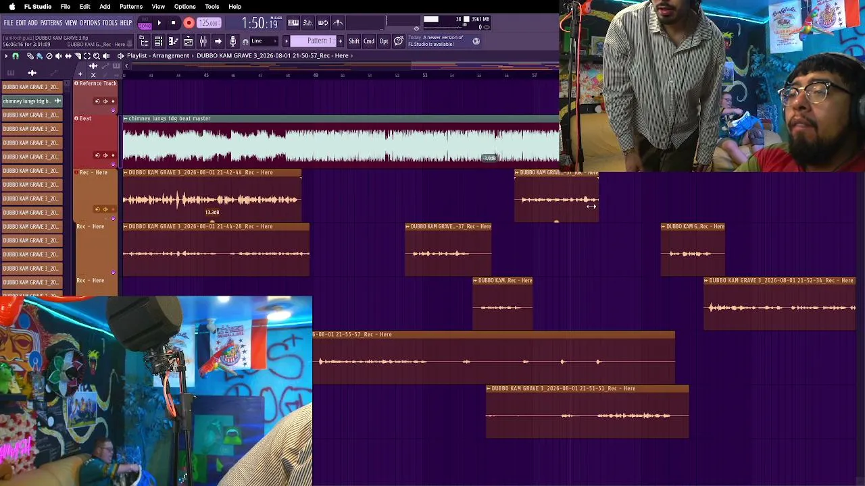This screenshot has width=865, height=486.
Task: Toggle typing keyboard to piano icon
Action: coord(293,23)
